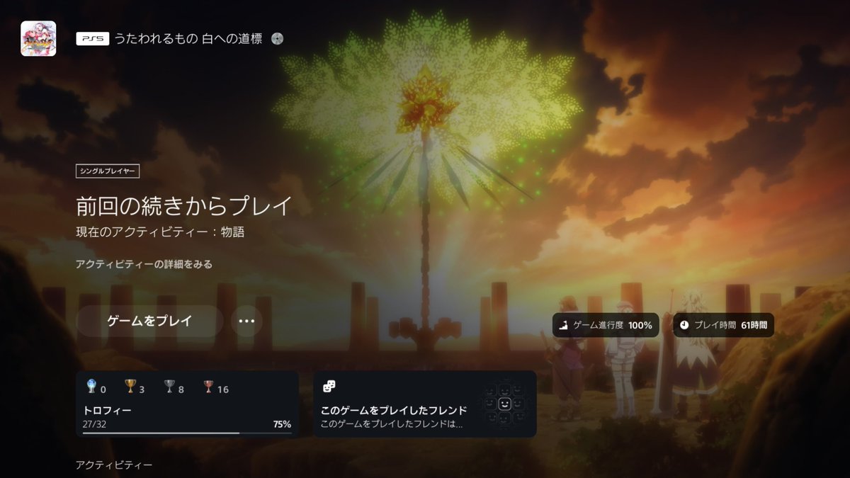The width and height of the screenshot is (850, 478).
Task: Select プレイ時間 61時間 badge
Action: click(723, 325)
